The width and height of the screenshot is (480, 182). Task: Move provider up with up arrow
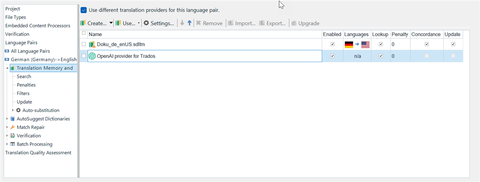coord(189,23)
